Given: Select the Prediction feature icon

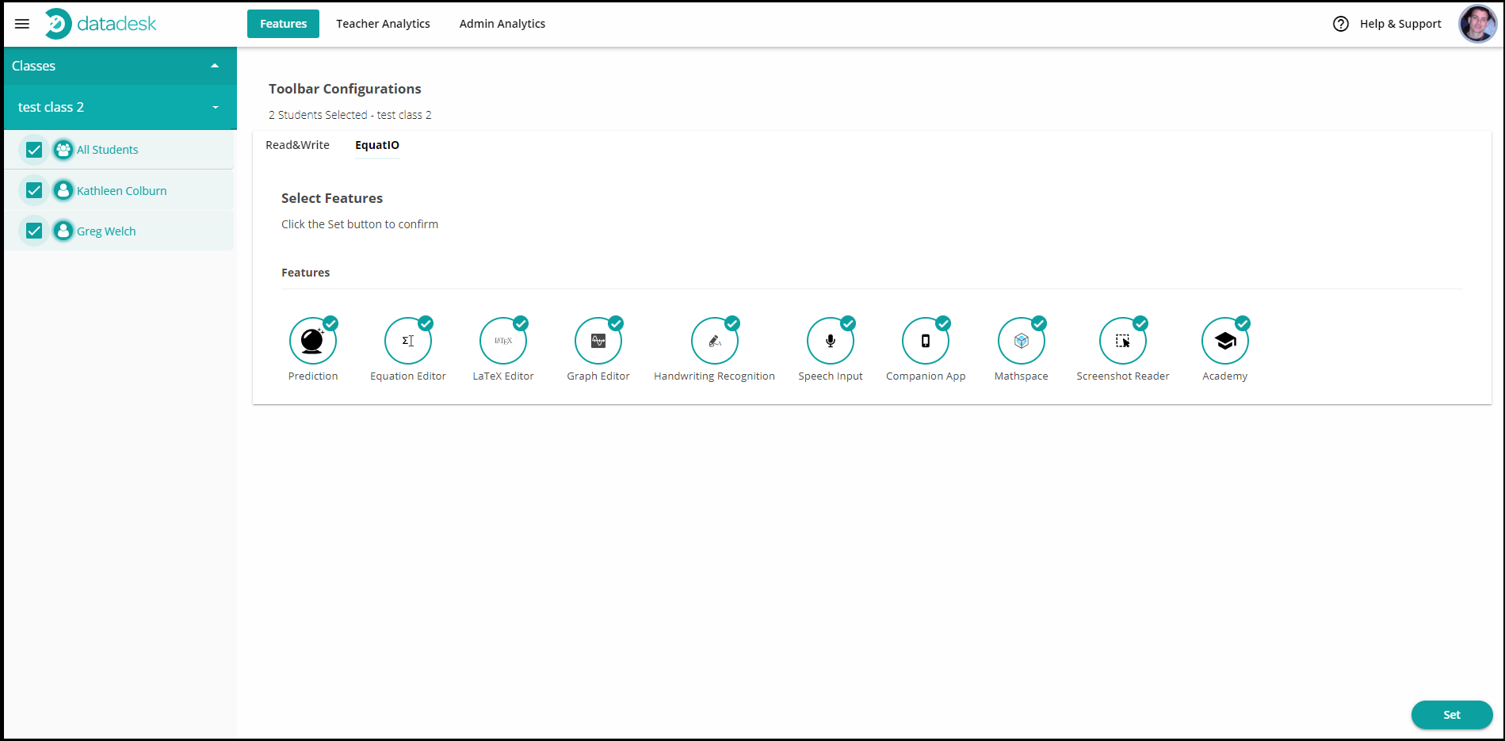Looking at the screenshot, I should [x=313, y=341].
